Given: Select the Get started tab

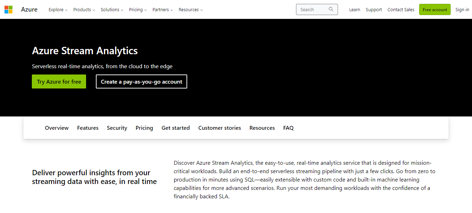Looking at the screenshot, I should [175, 128].
